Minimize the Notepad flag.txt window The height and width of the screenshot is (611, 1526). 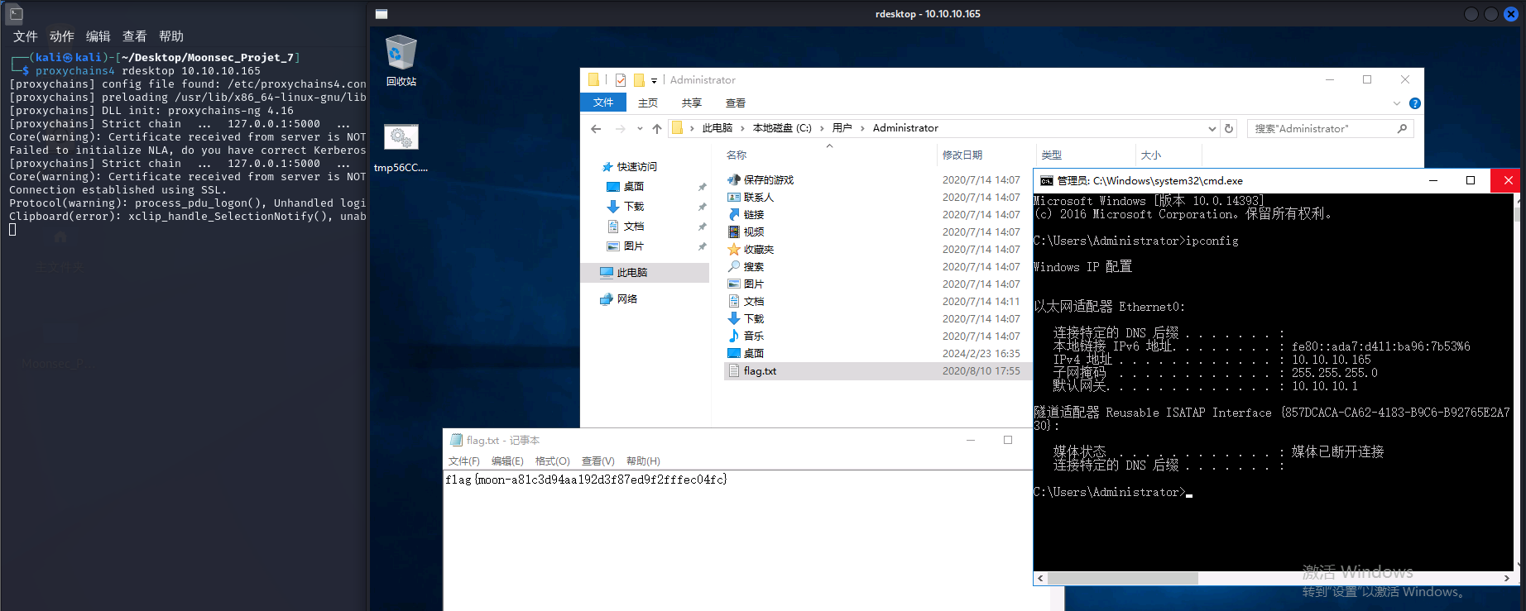(x=971, y=440)
